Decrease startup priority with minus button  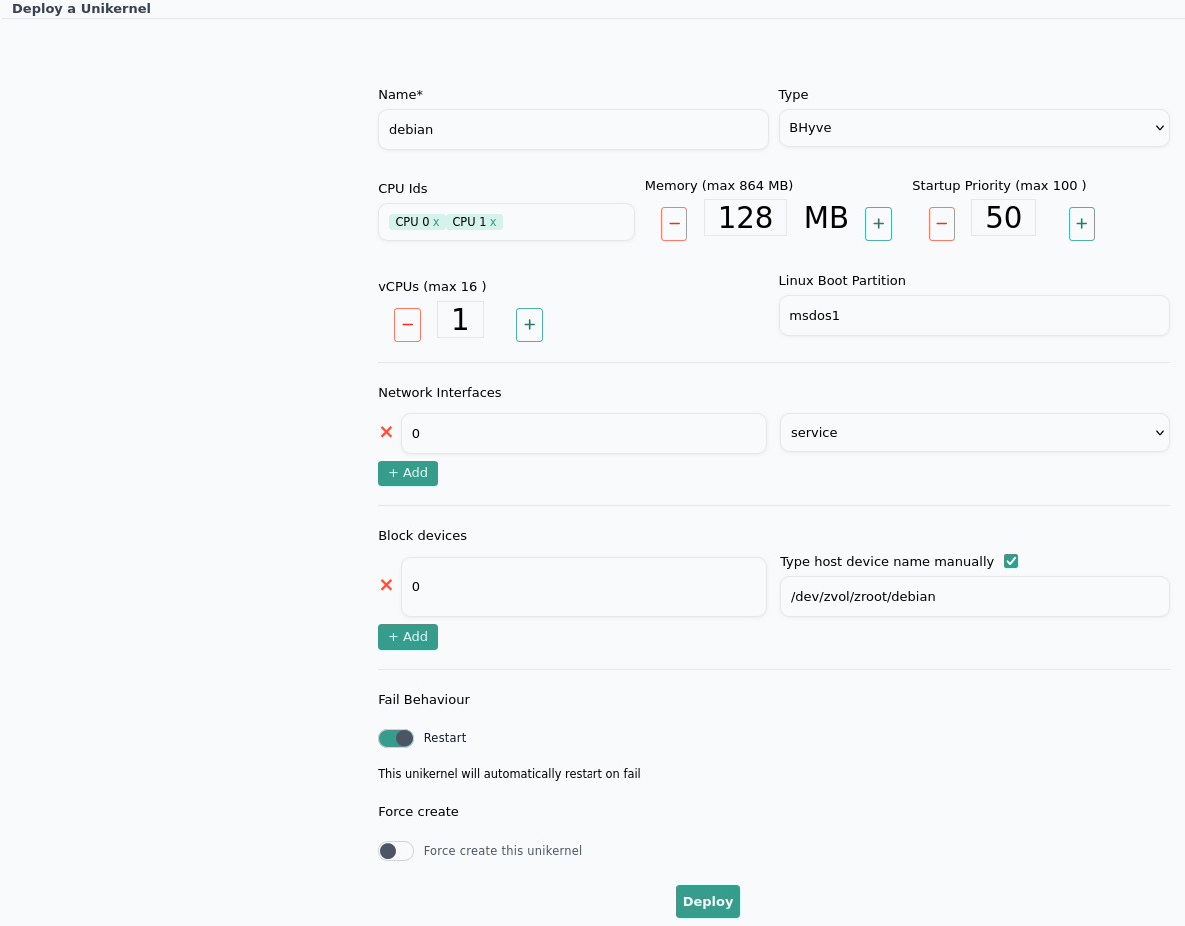click(x=941, y=224)
